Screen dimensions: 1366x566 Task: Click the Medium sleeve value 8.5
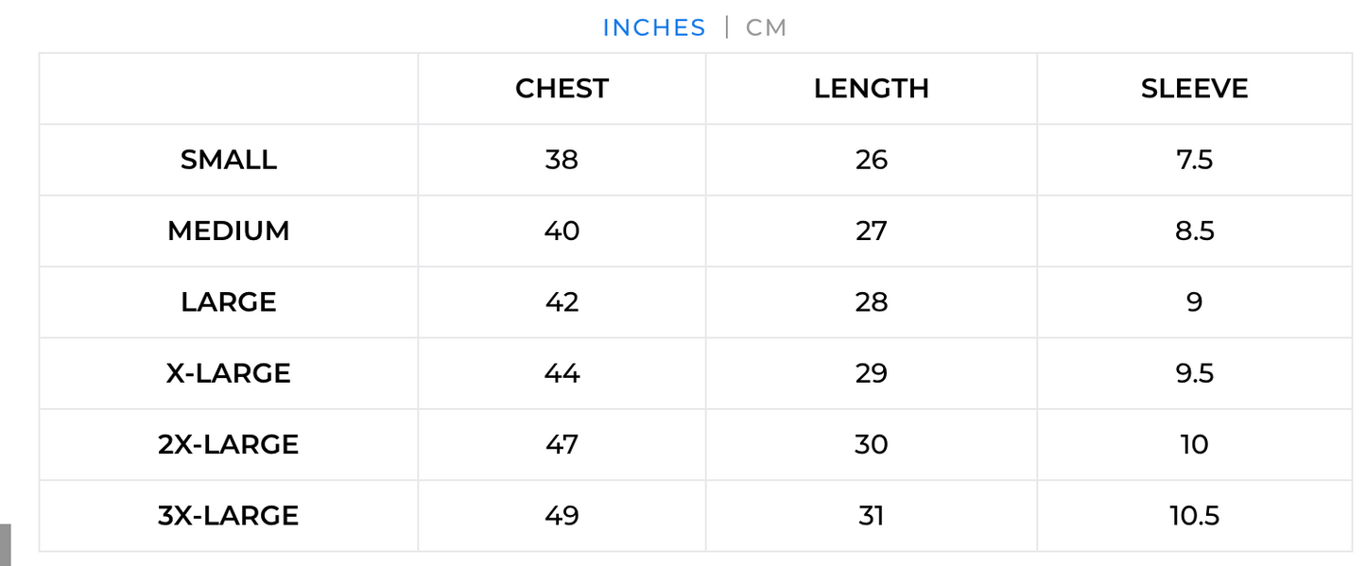tap(1194, 231)
